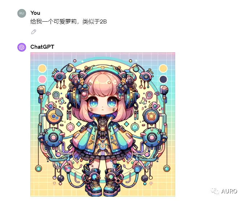Click the WeChat logo in the watermark
Screen dimensions: 245x201
click(215, 191)
